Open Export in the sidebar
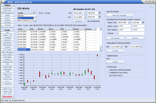Screen dimensions: 156x103 click(x=8, y=18)
